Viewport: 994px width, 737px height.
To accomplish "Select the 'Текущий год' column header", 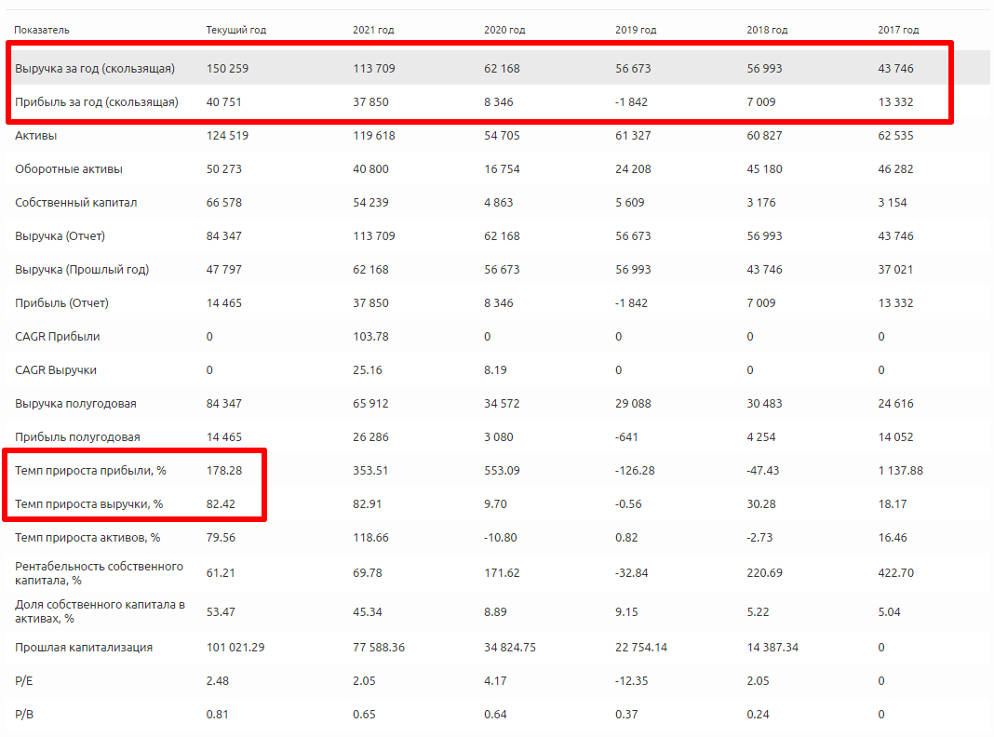I will point(235,31).
